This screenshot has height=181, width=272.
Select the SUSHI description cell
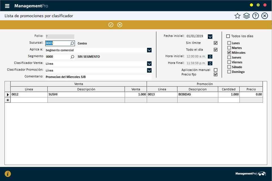click(86, 95)
